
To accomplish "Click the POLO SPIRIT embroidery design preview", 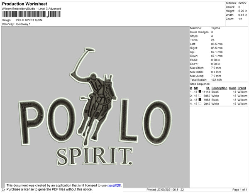I will 95,107.
